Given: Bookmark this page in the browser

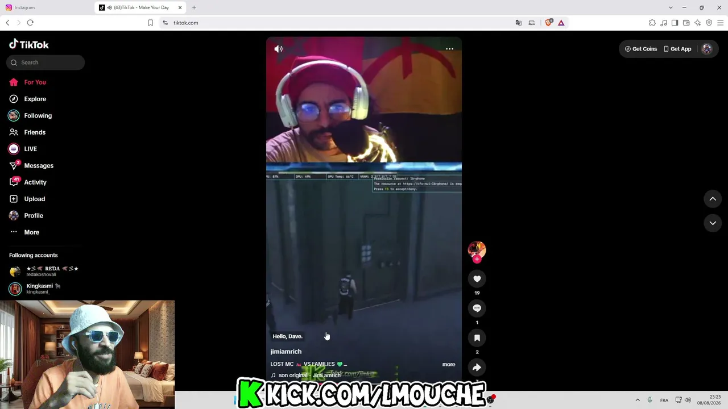Looking at the screenshot, I should point(150,23).
